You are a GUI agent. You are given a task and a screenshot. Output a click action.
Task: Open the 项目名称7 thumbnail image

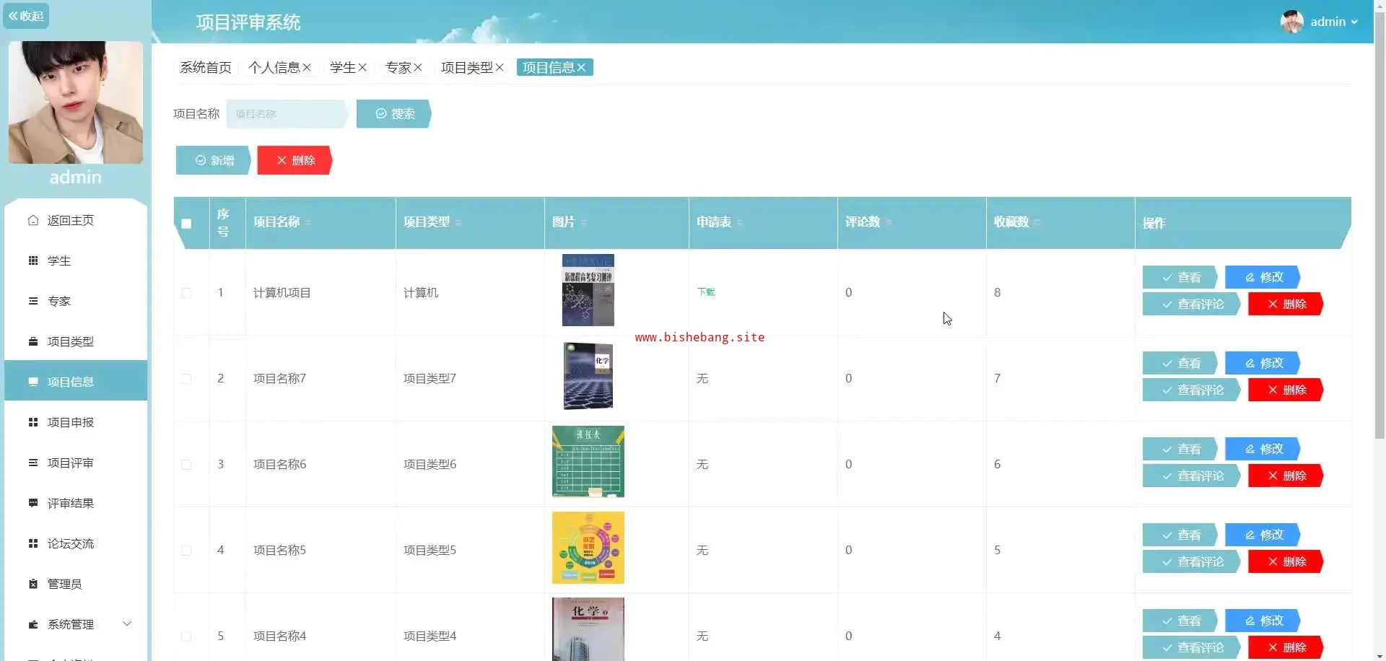(x=588, y=376)
